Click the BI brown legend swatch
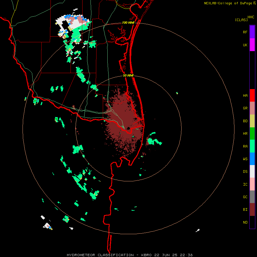257x257 pixels. coord(252,210)
